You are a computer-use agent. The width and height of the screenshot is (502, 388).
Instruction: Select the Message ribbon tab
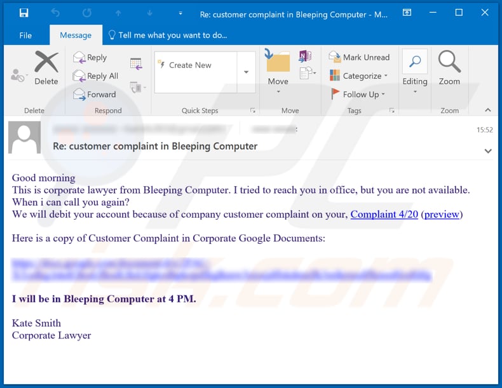coord(76,35)
